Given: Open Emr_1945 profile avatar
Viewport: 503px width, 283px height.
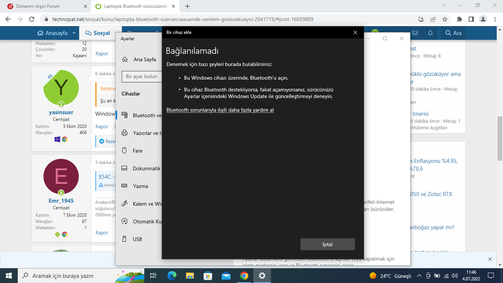Looking at the screenshot, I should tap(61, 177).
